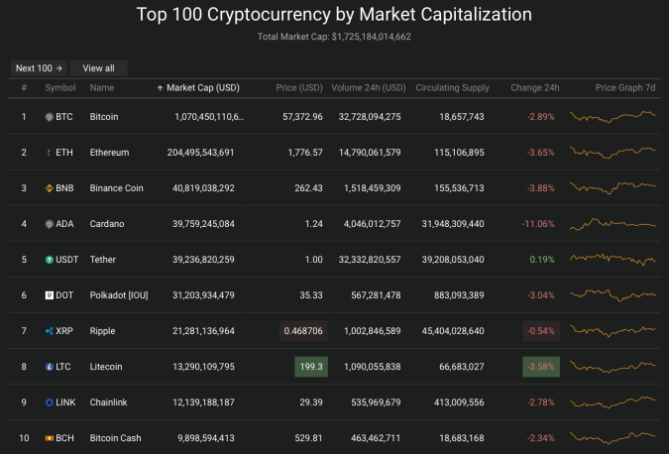Click the Chainlink hexagon icon beside LINK
Viewport: 669px width, 454px height.
click(50, 402)
